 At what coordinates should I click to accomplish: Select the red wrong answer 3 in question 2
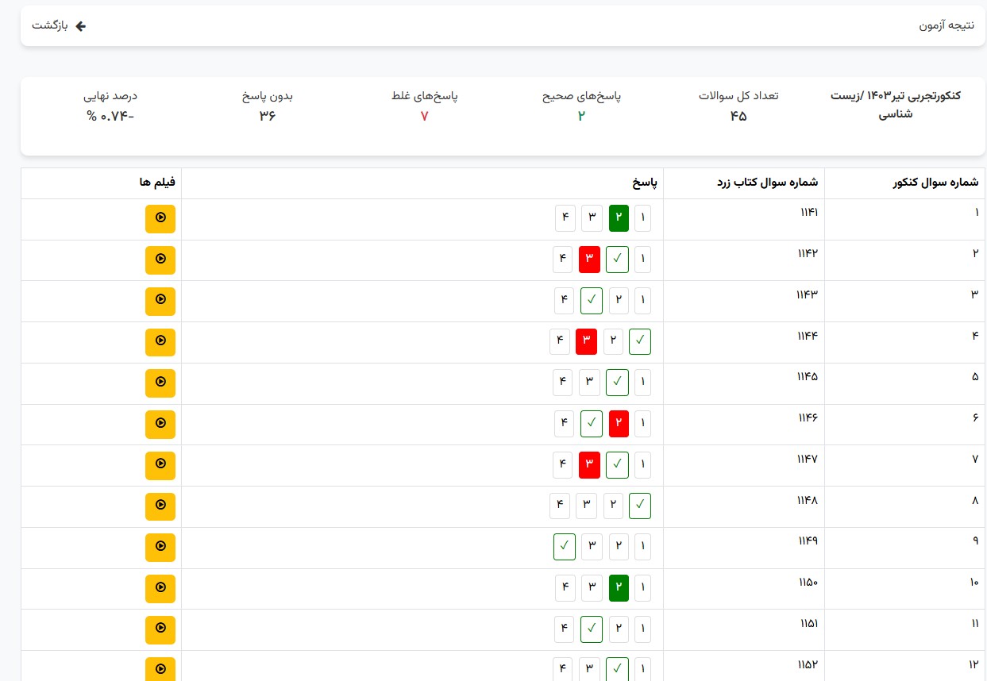click(x=589, y=259)
